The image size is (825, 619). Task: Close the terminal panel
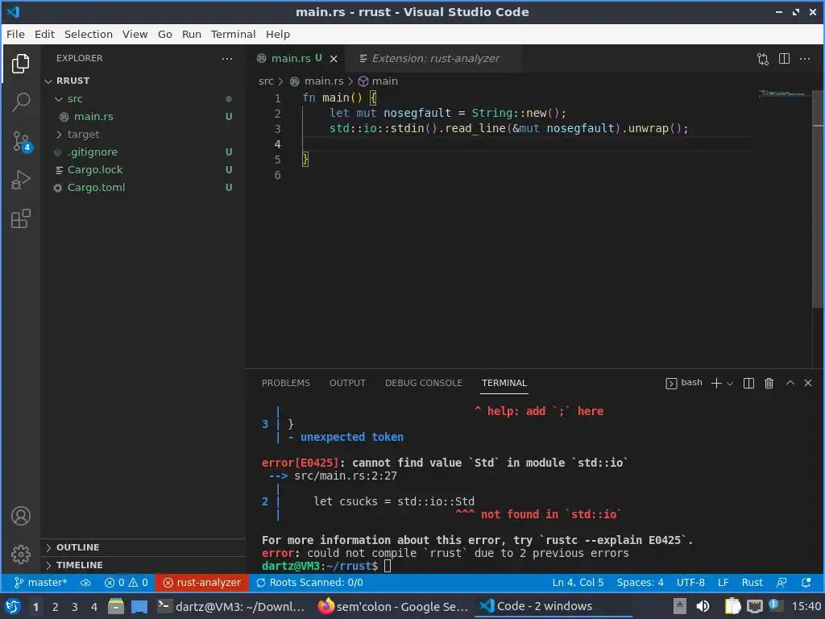click(x=808, y=383)
